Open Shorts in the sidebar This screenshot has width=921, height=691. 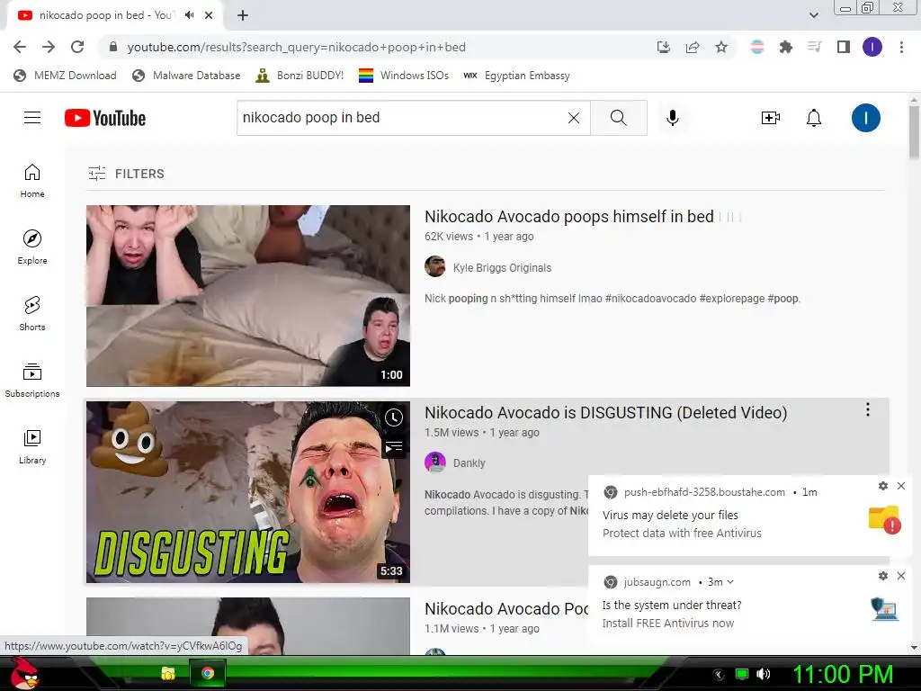[32, 314]
